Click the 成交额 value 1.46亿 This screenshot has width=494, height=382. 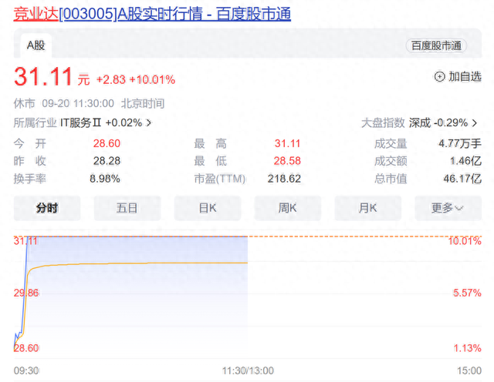point(465,161)
